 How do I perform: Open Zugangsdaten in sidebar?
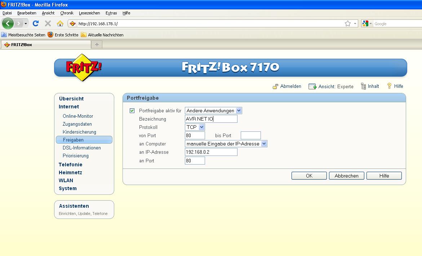click(x=77, y=124)
